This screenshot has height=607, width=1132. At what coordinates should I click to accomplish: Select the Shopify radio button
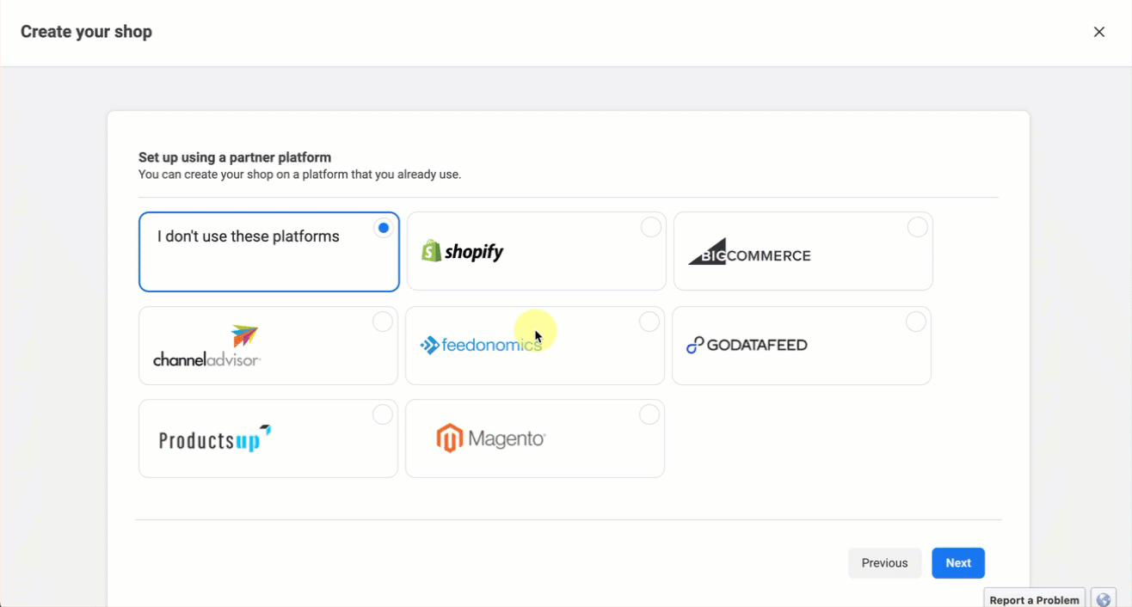point(651,227)
